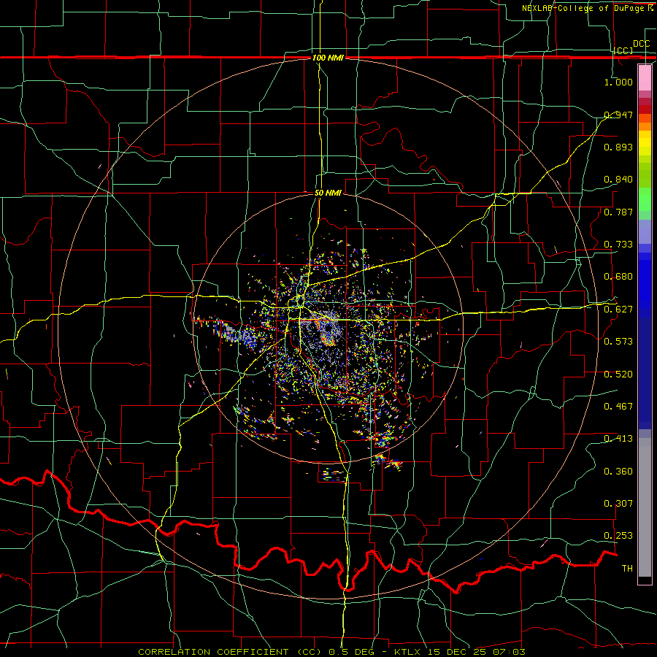Click the 0.573 scale value
This screenshot has width=657, height=657.
(618, 342)
